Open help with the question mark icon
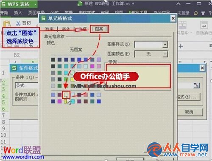212x161 pixels. click(x=210, y=13)
